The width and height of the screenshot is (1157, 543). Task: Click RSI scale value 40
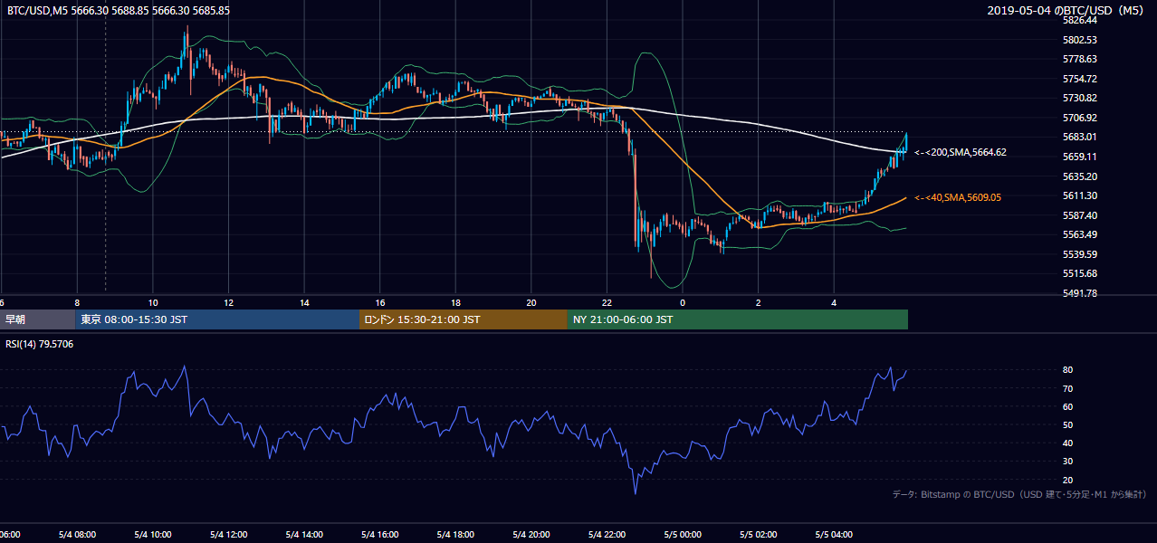(1067, 443)
